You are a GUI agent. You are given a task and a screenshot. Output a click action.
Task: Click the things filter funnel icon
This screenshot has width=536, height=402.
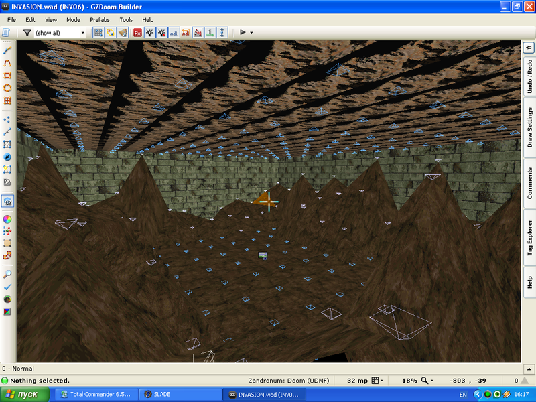[x=27, y=33]
